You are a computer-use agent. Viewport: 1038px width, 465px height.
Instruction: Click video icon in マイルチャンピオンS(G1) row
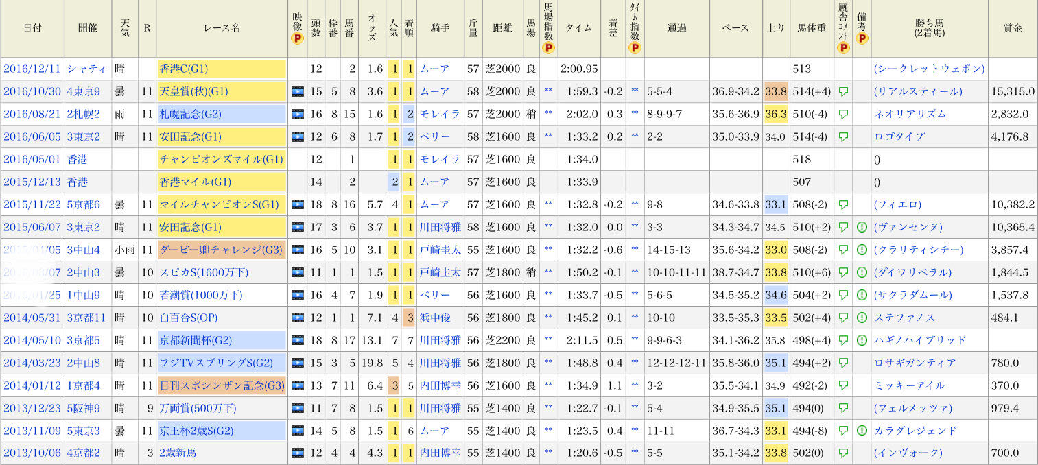pos(297,204)
